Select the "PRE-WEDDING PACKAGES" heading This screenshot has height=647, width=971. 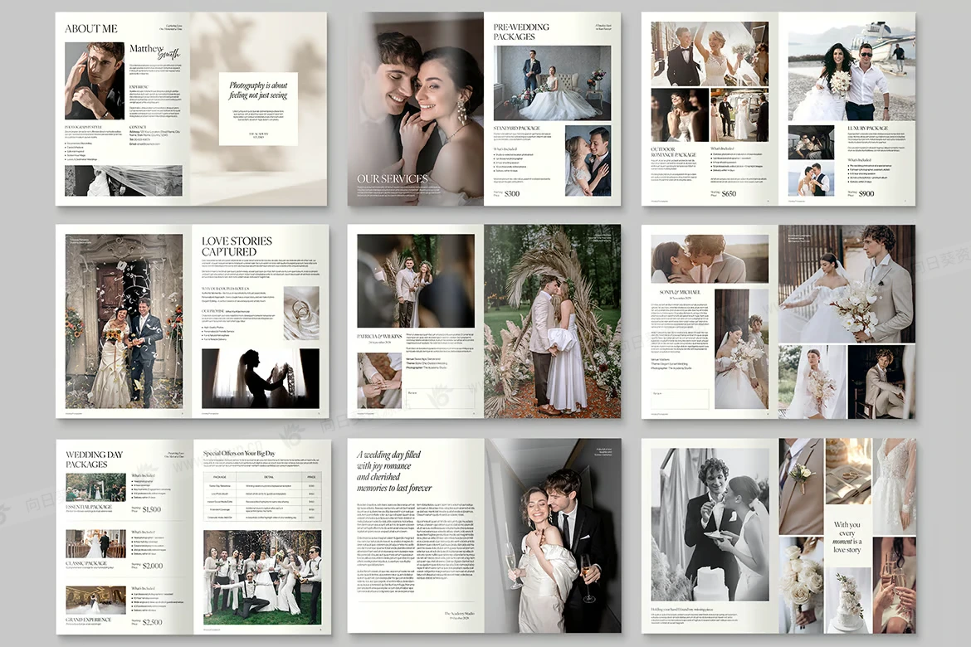521,32
